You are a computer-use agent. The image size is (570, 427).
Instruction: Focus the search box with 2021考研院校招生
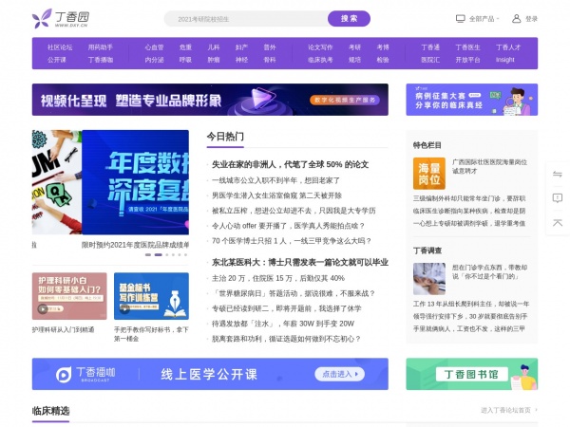[x=246, y=19]
